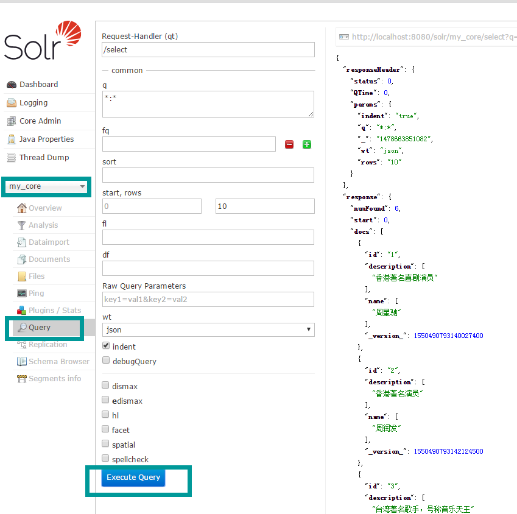Click the Java Properties jar icon

[x=12, y=139]
